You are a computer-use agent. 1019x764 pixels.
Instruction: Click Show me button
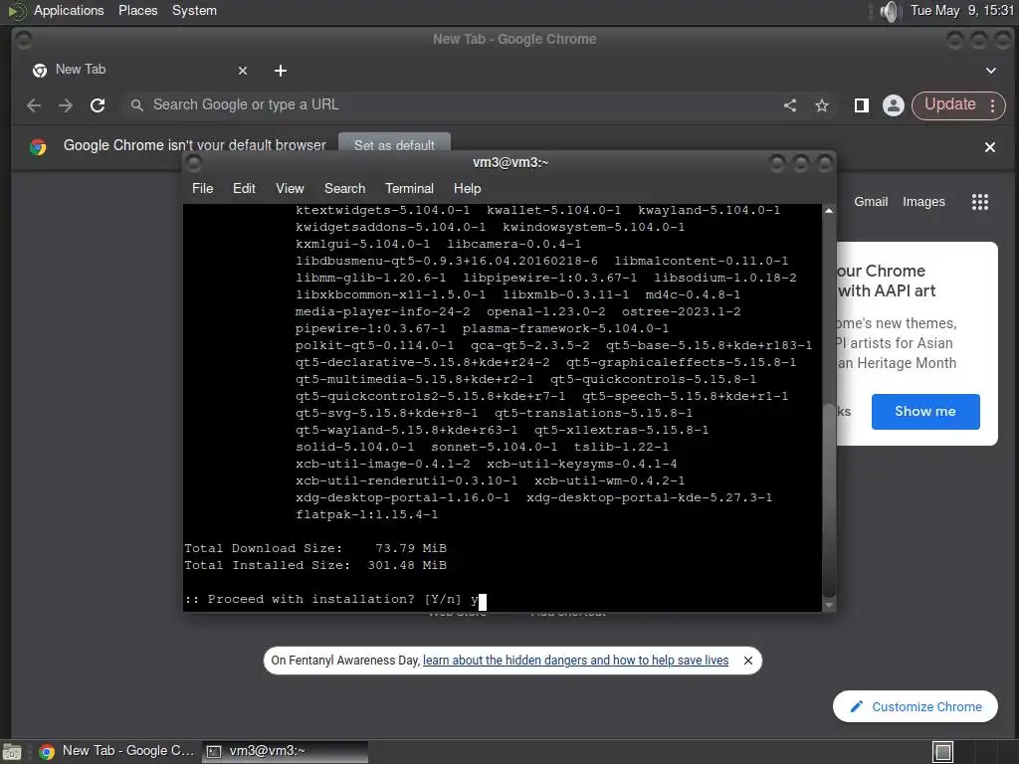pyautogui.click(x=925, y=411)
